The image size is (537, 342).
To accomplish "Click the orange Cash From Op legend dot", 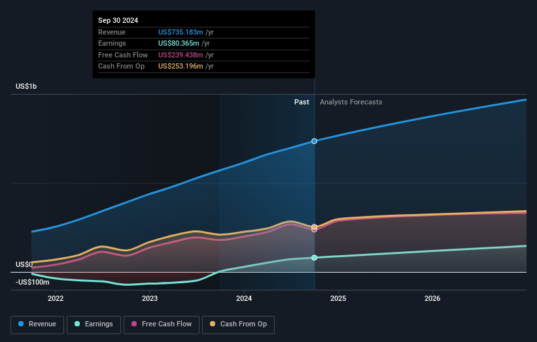I will (x=213, y=324).
